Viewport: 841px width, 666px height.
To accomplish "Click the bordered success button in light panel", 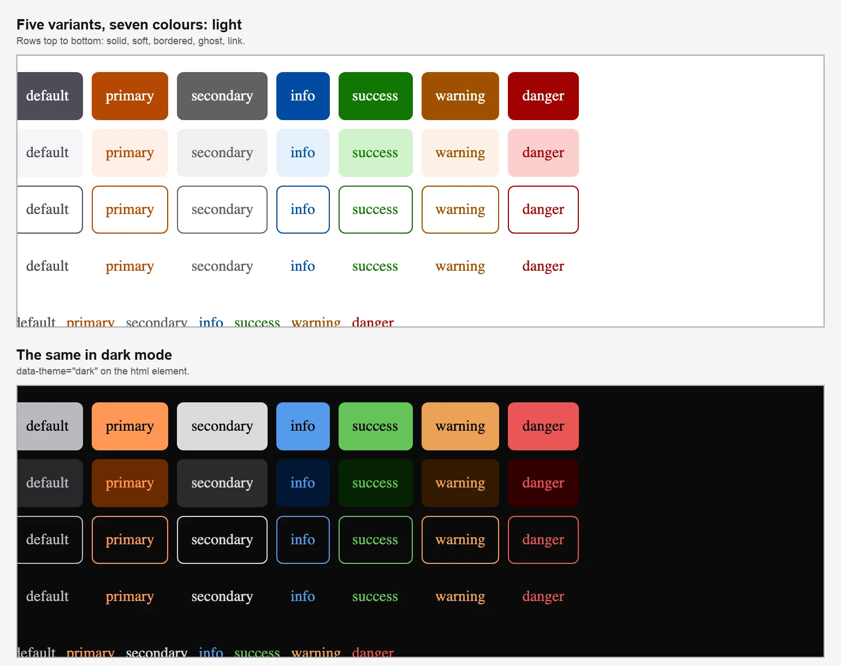I will pos(376,210).
